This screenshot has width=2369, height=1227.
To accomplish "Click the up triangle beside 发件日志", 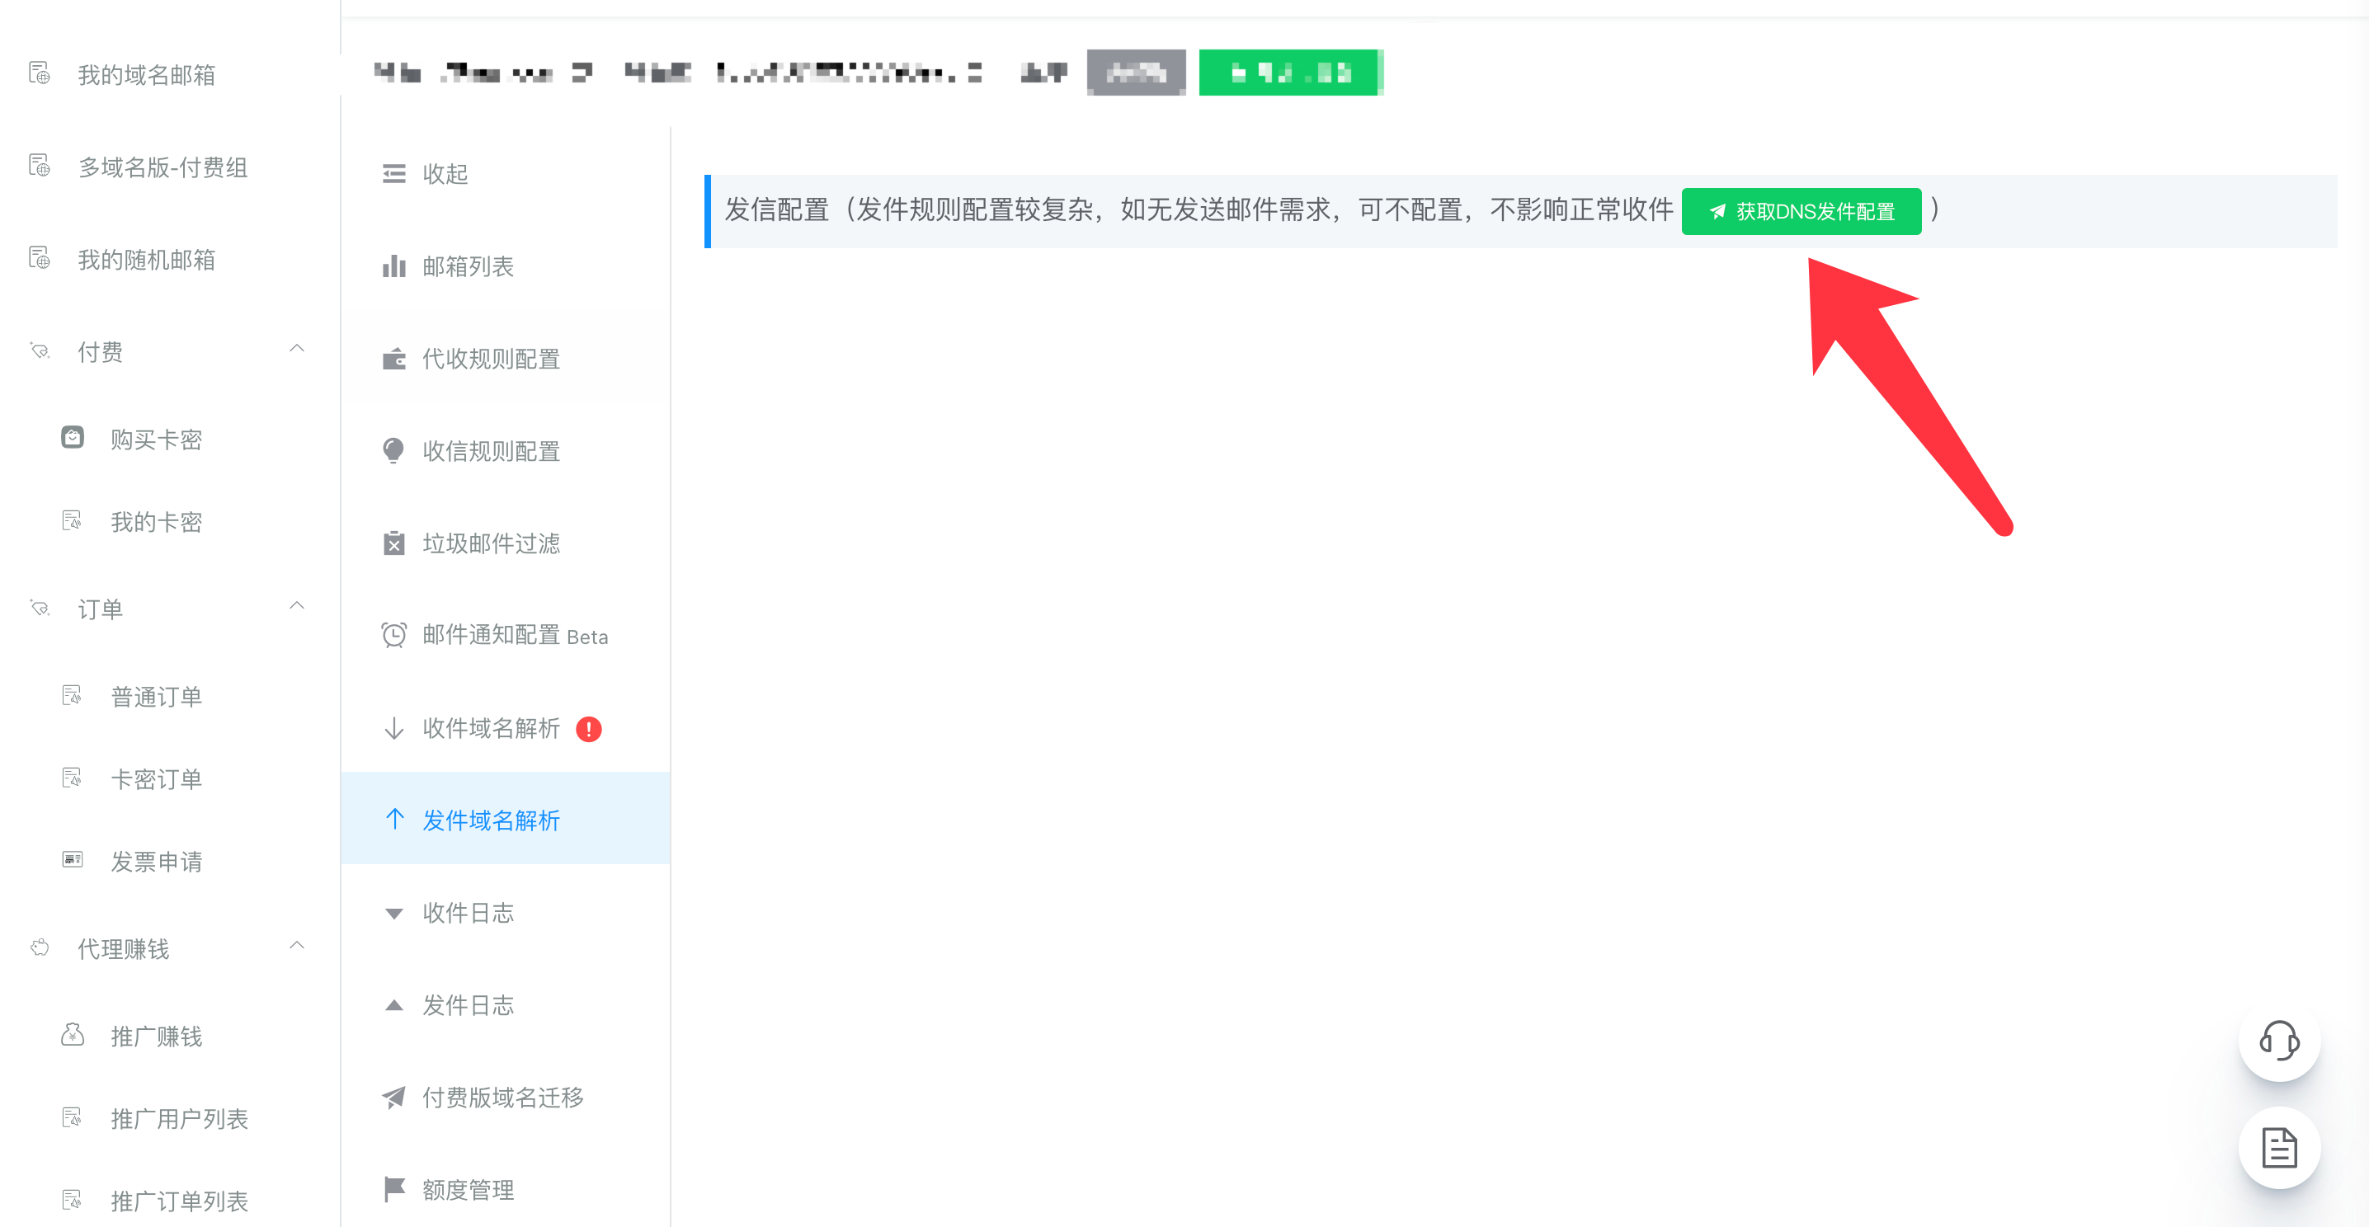I will [393, 1005].
